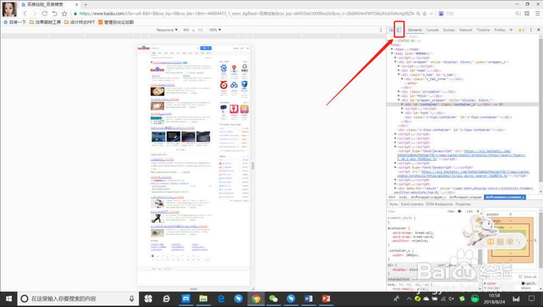The height and width of the screenshot is (307, 543).
Task: Toggle the :hov element state panel
Action: [x=451, y=211]
